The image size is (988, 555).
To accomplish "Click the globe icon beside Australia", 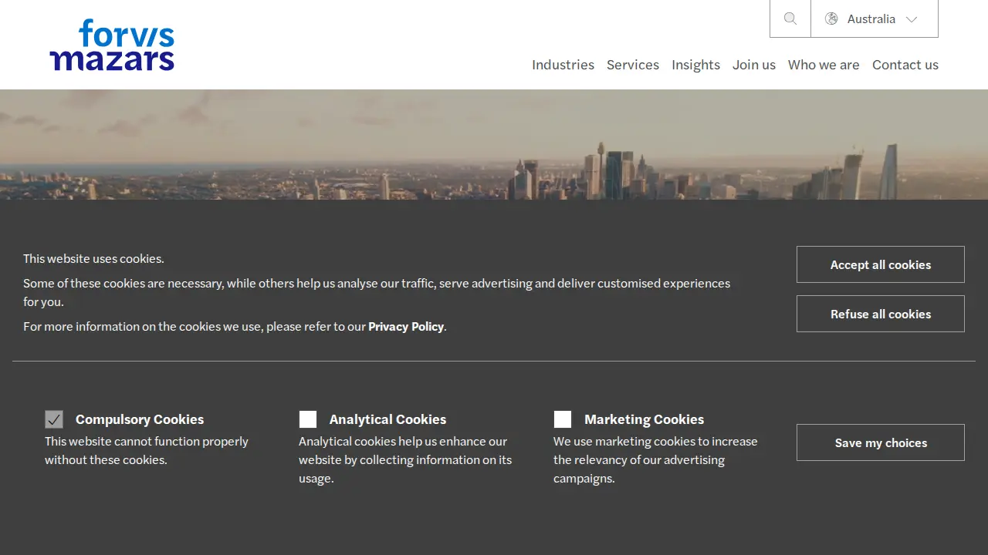I will coord(831,18).
